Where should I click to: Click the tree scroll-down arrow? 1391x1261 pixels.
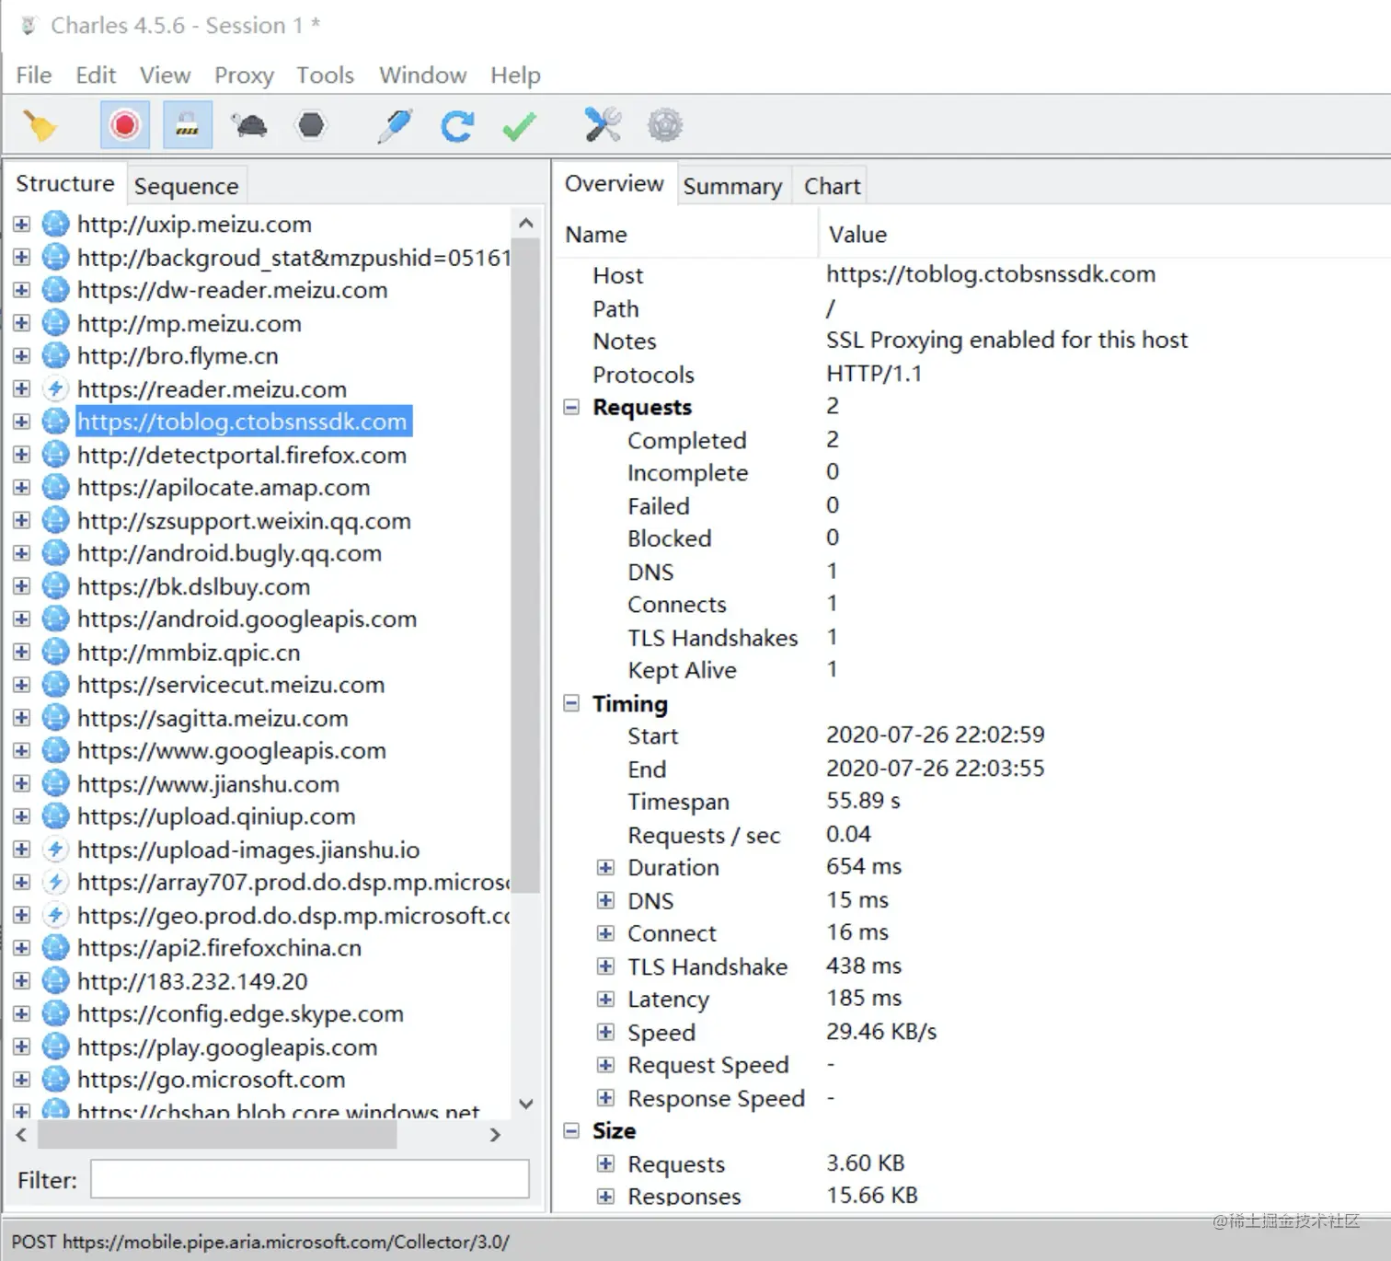(x=526, y=1104)
